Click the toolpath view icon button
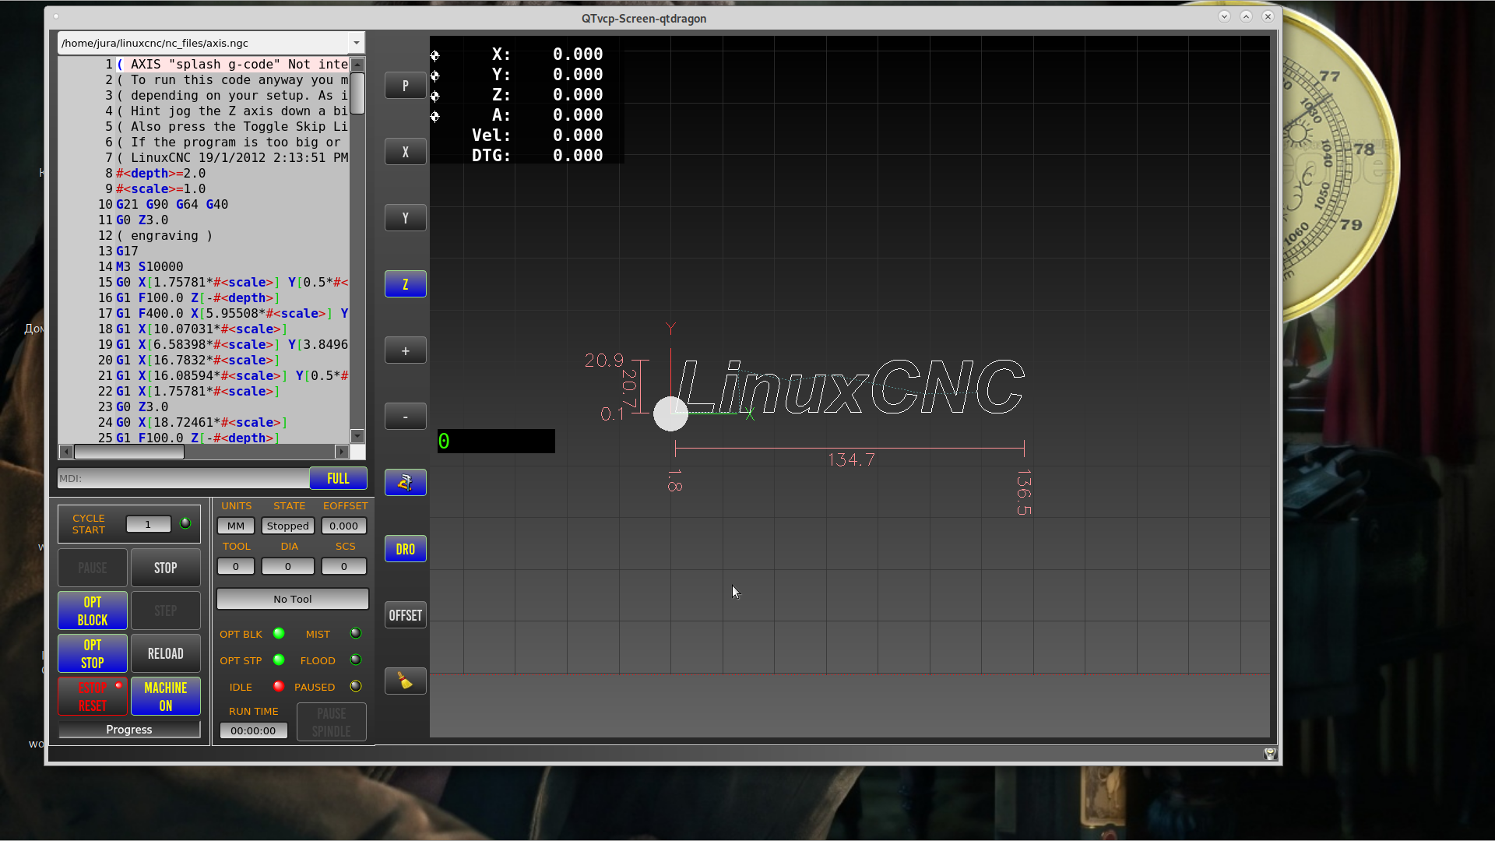Screen dimensions: 1495x841 (405, 483)
